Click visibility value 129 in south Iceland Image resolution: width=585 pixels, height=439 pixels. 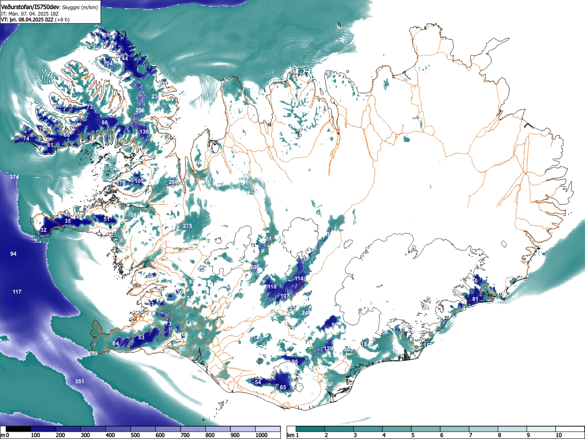328,348
